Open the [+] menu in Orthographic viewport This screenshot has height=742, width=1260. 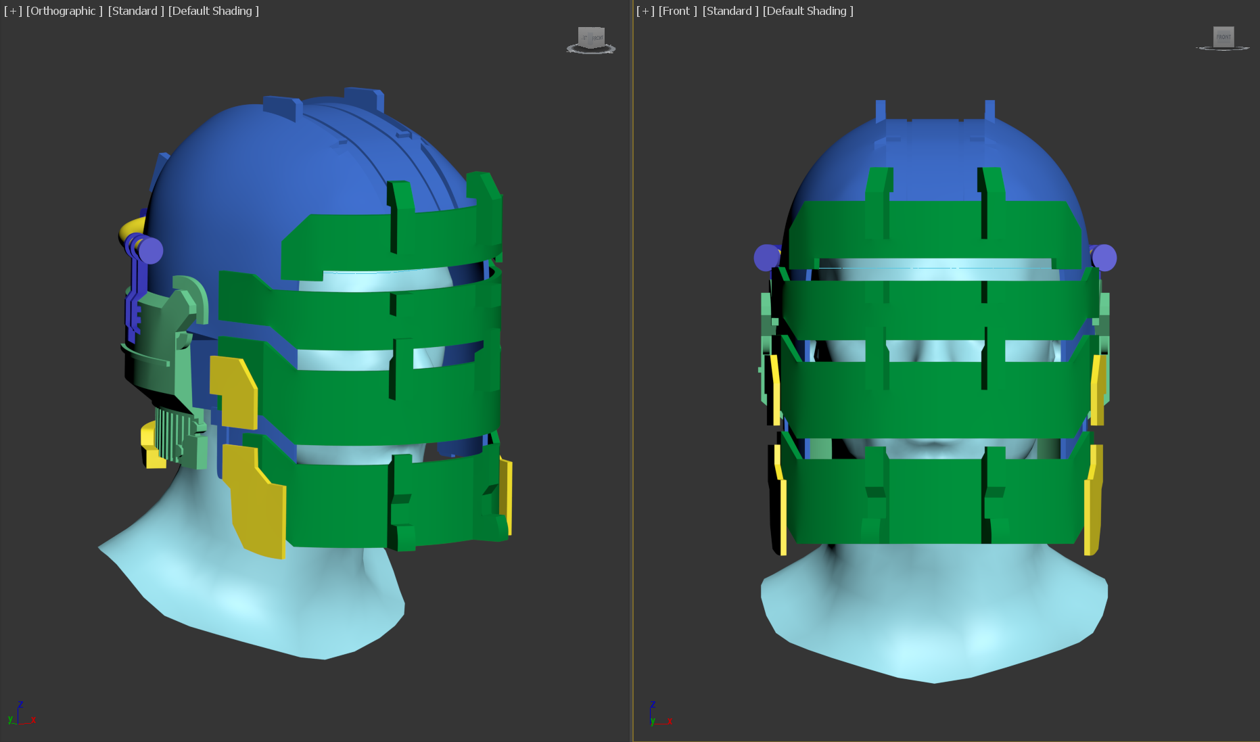13,11
